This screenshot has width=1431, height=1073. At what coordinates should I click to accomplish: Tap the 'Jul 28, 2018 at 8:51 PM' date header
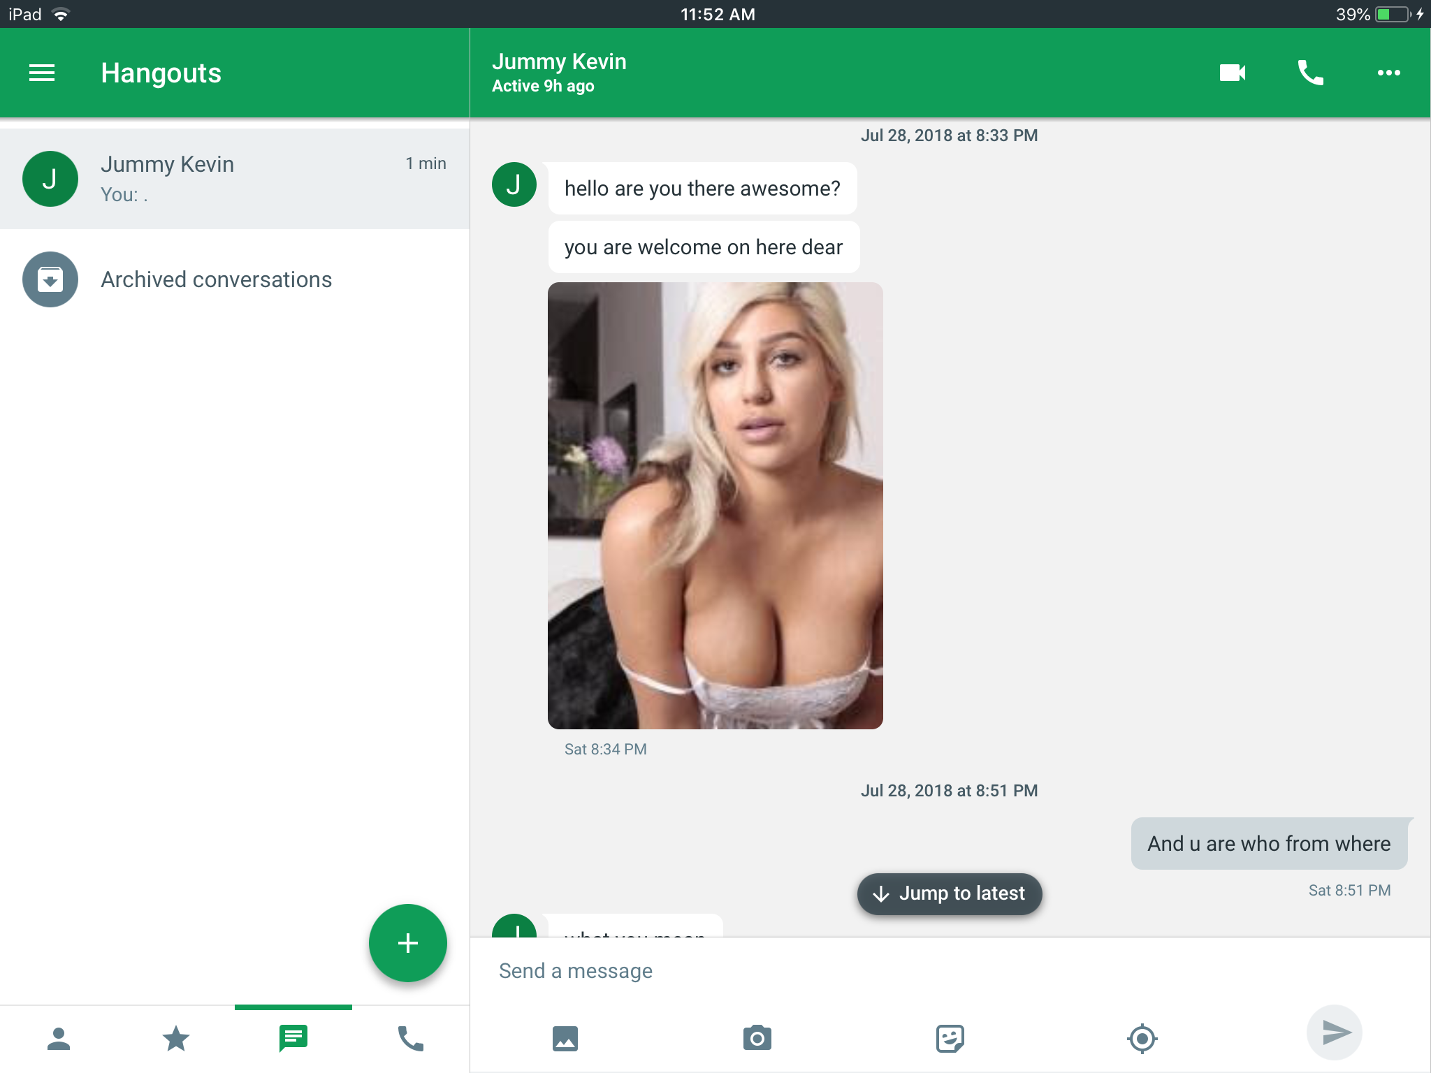click(950, 791)
